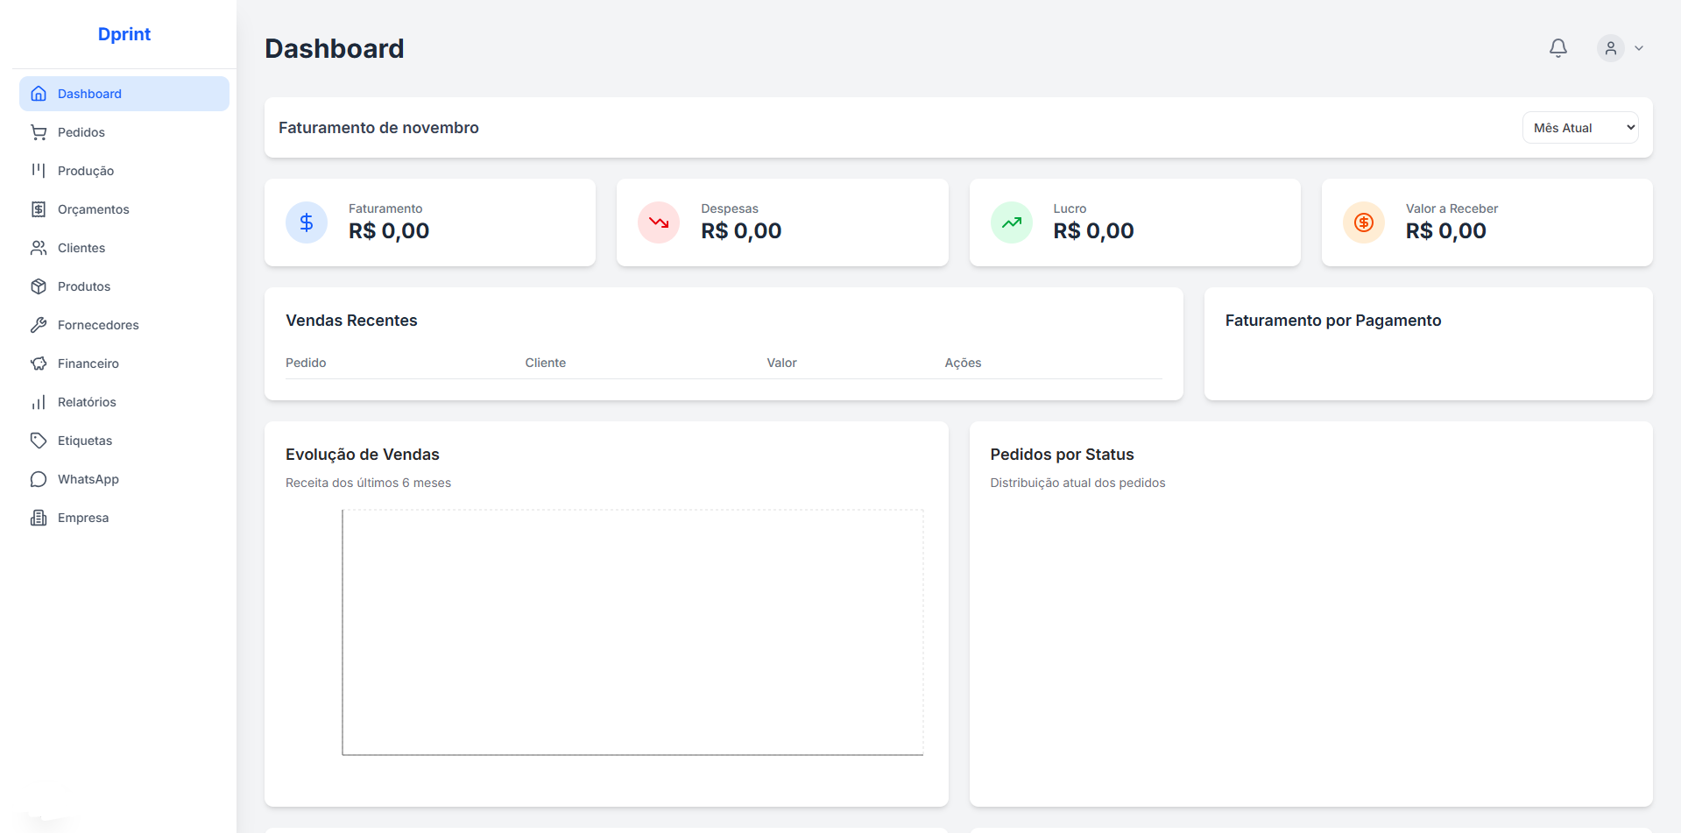1681x833 pixels.
Task: Click the Etiquetas tag icon
Action: click(x=39, y=440)
